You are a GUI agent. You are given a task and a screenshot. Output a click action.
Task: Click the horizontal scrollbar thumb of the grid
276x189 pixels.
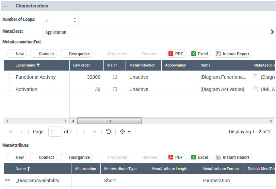[109, 121]
